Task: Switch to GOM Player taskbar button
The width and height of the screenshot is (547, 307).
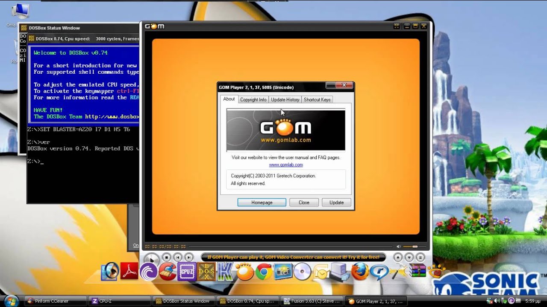Action: pyautogui.click(x=376, y=301)
